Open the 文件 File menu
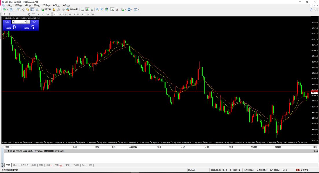The image size is (319, 173). coord(9,5)
